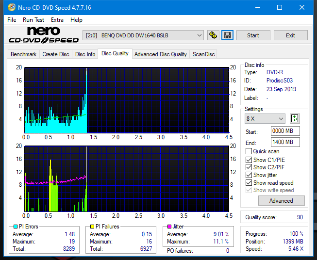Screen dimensions: 317x260
Task: Click the disc type DVD-R value
Action: click(x=275, y=72)
